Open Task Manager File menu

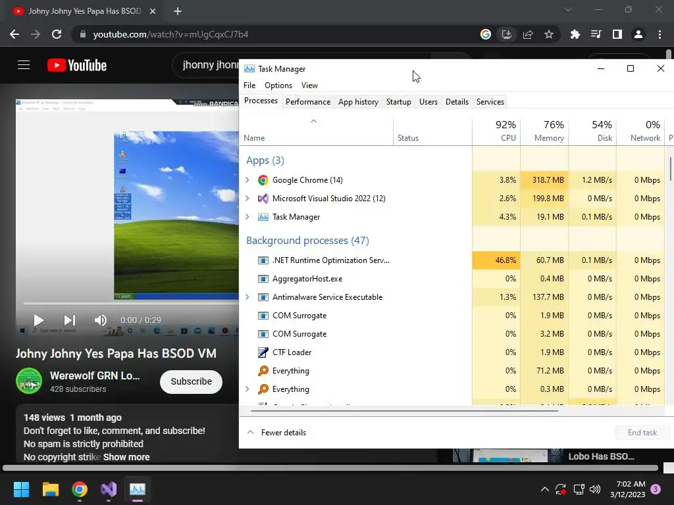click(249, 85)
